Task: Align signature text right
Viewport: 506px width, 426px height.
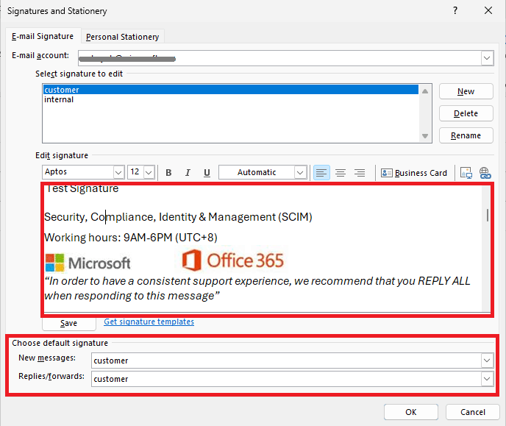Action: pyautogui.click(x=360, y=173)
